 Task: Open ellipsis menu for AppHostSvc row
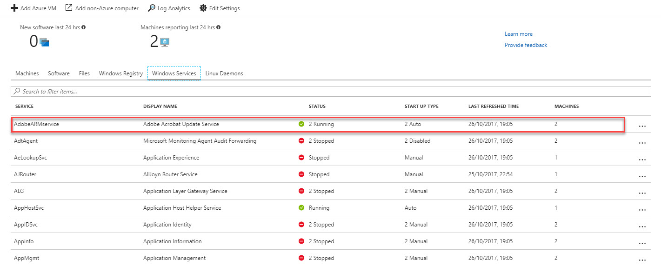642,210
